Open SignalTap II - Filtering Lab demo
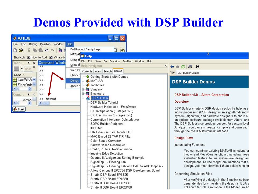The width and height of the screenshot is (258, 194). (108, 162)
